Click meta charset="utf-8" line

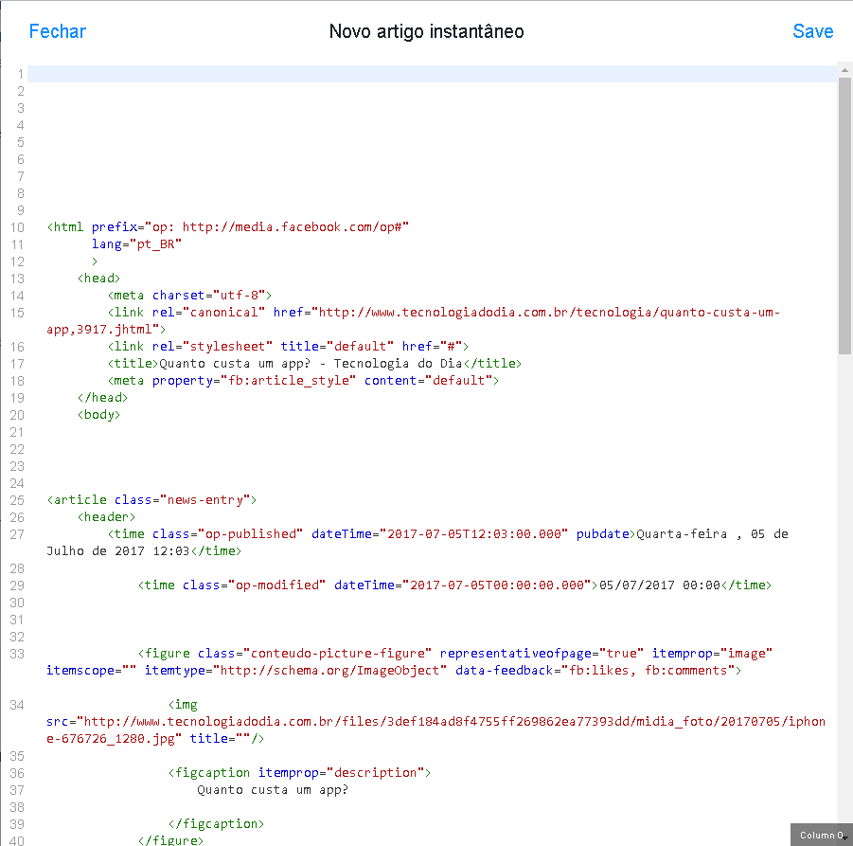pos(189,295)
